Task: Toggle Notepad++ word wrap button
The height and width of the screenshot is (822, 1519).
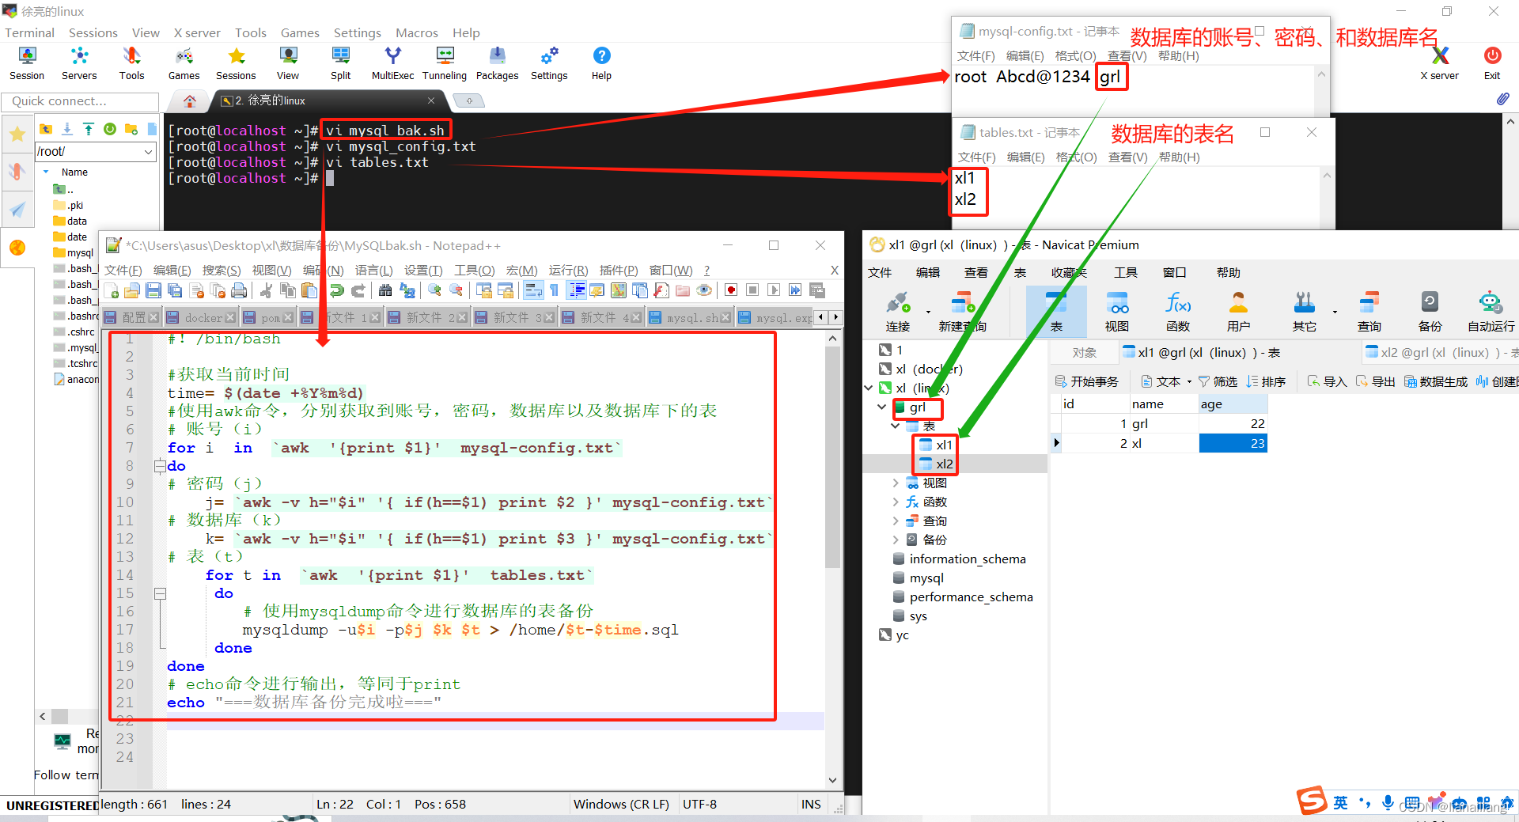Action: (x=534, y=290)
